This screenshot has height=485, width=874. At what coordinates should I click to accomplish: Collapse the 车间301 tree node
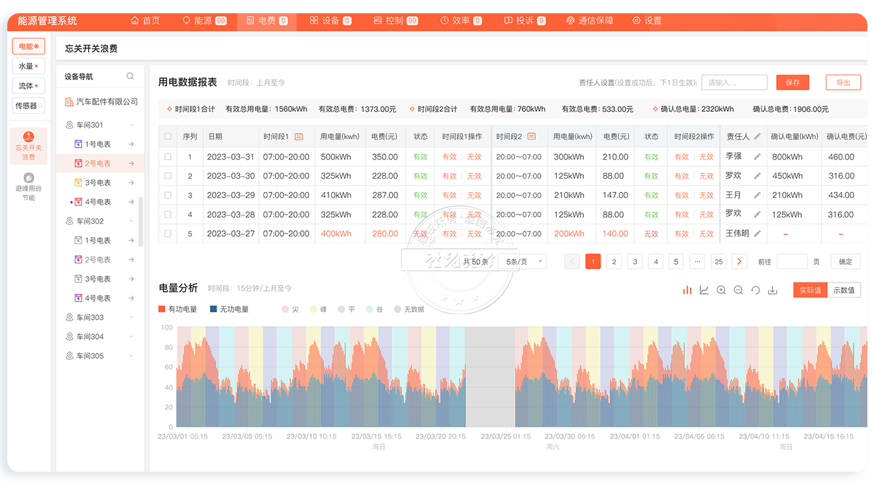click(131, 125)
